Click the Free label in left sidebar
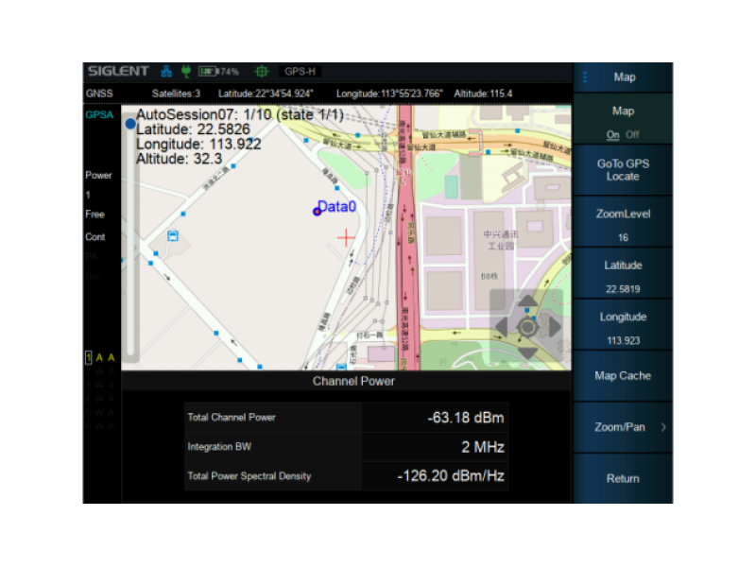The width and height of the screenshot is (756, 567). (x=95, y=215)
